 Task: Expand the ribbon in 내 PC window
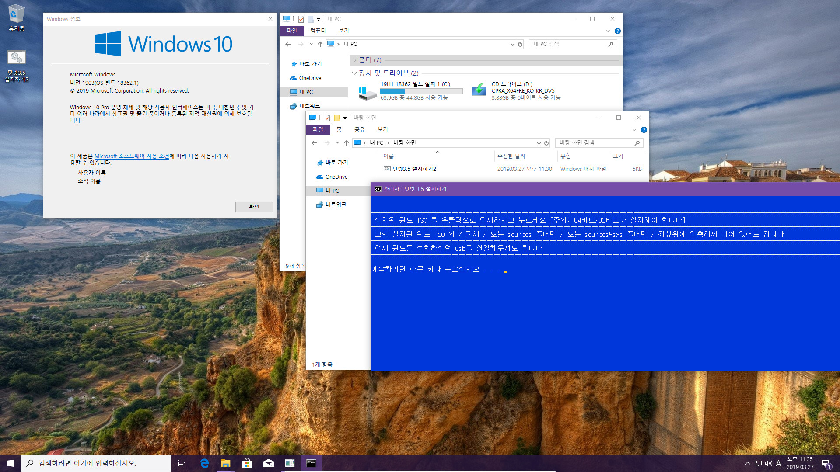pos(608,31)
